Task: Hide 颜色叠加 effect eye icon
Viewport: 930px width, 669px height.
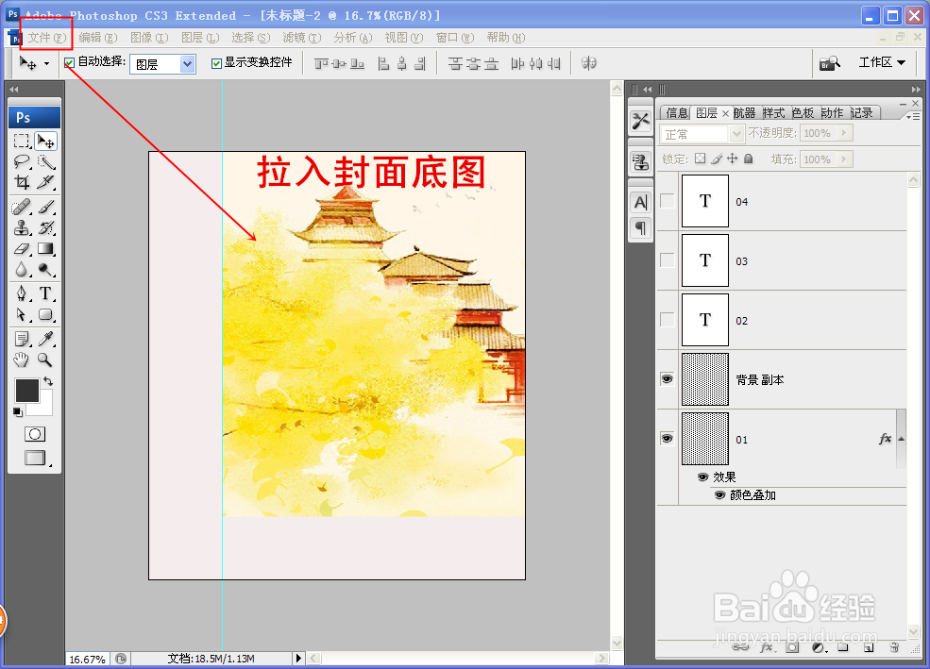Action: [720, 495]
